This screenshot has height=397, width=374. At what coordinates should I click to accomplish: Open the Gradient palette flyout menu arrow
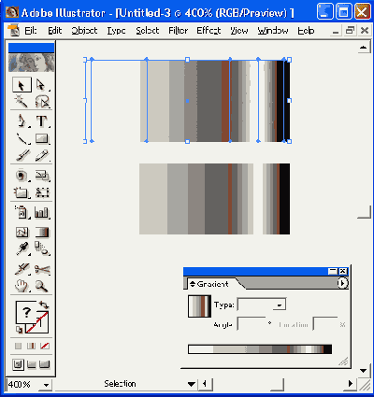(x=342, y=283)
